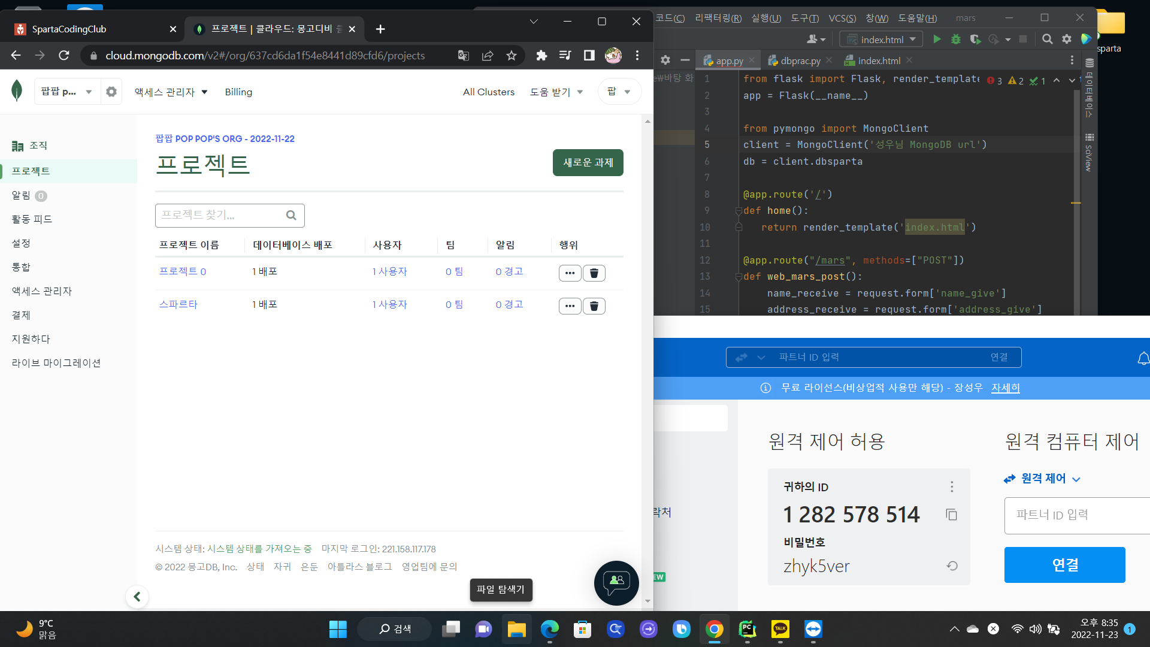
Task: Open KakaoTalk from taskbar
Action: [780, 629]
